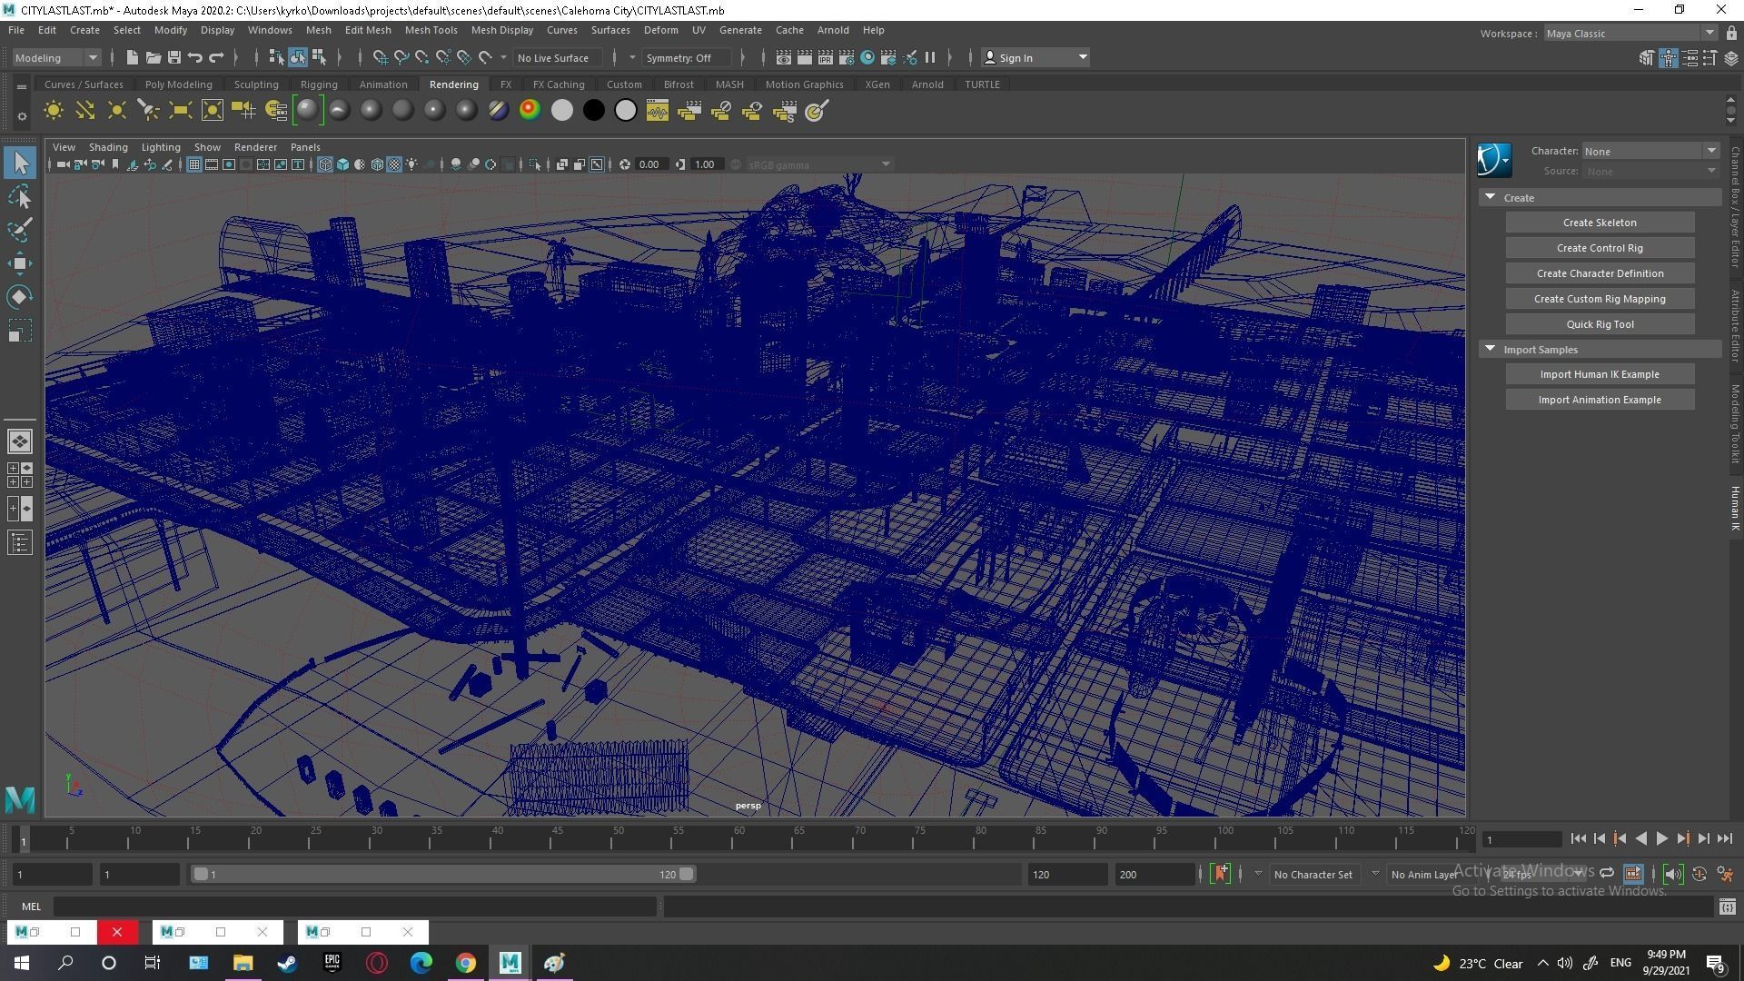
Task: Create a point light from the shelf
Action: pyautogui.click(x=117, y=111)
